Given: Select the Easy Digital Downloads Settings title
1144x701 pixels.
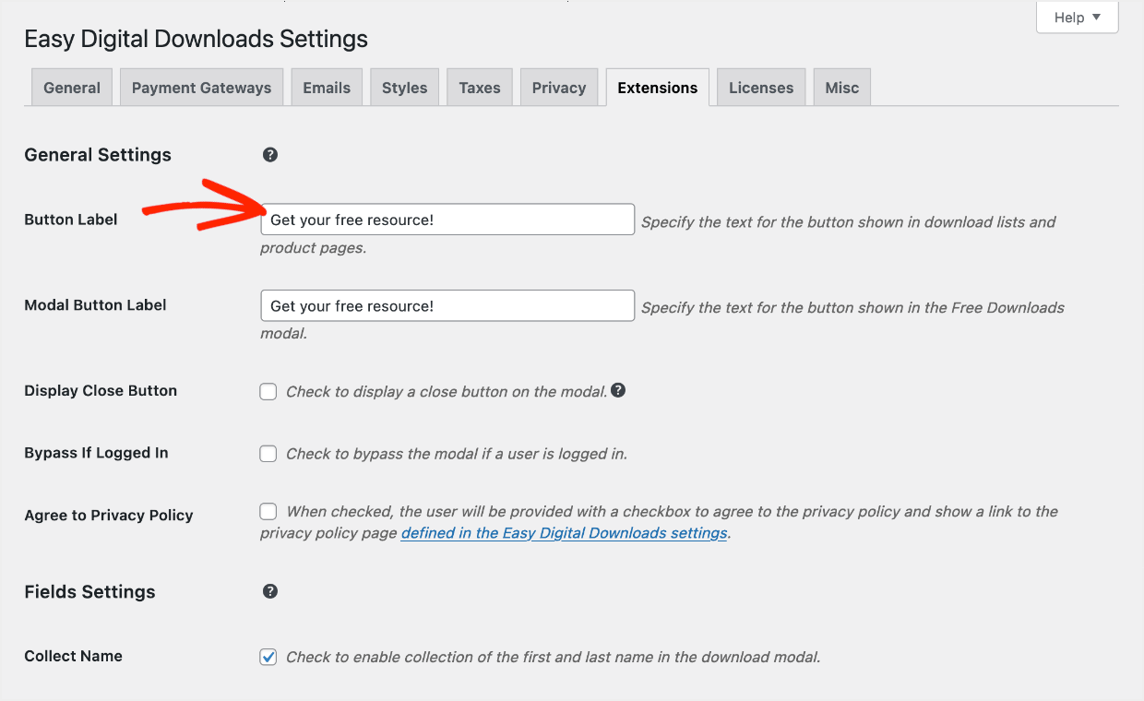Looking at the screenshot, I should [x=197, y=39].
